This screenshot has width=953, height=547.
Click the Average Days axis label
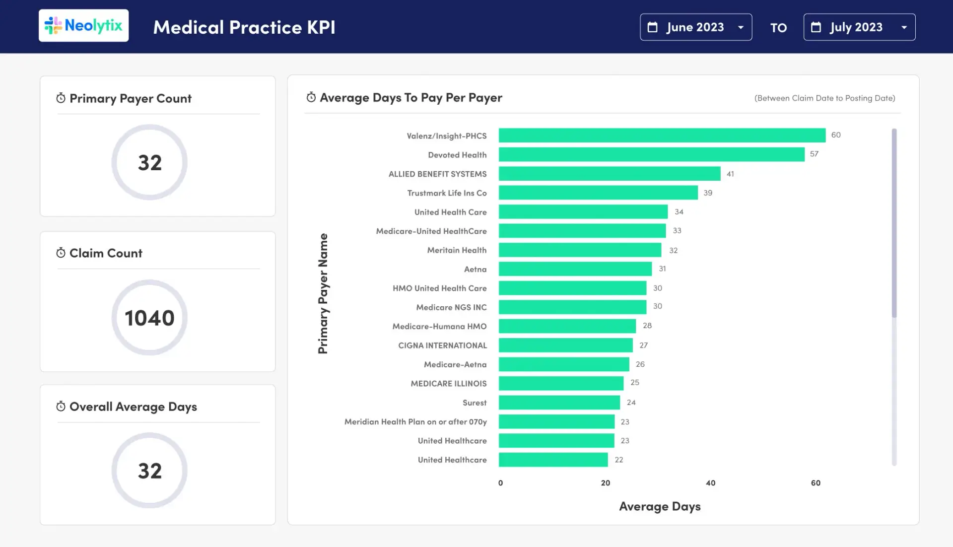click(x=660, y=506)
